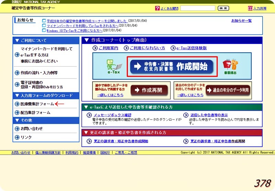Open the 入力例等 link
275x191 pixels.
click(260, 8)
